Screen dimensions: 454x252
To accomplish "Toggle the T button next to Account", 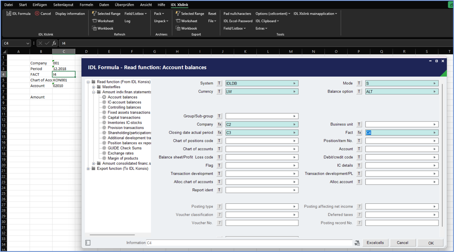I will click(359, 149).
